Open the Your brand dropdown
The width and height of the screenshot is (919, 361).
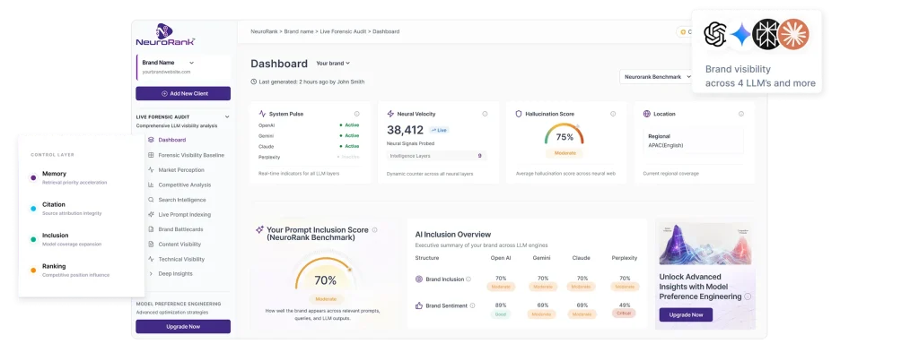(x=333, y=64)
